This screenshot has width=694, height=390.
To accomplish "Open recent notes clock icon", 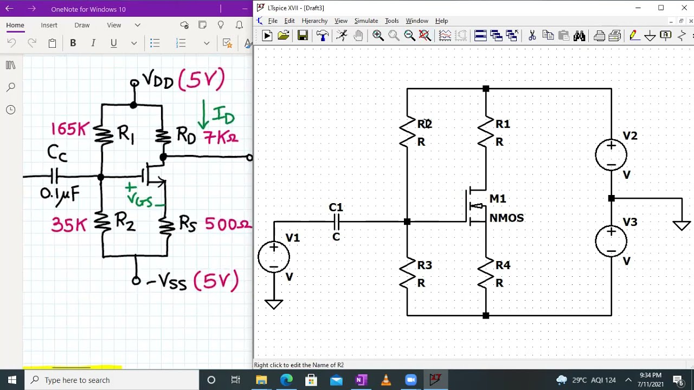I will pyautogui.click(x=10, y=110).
